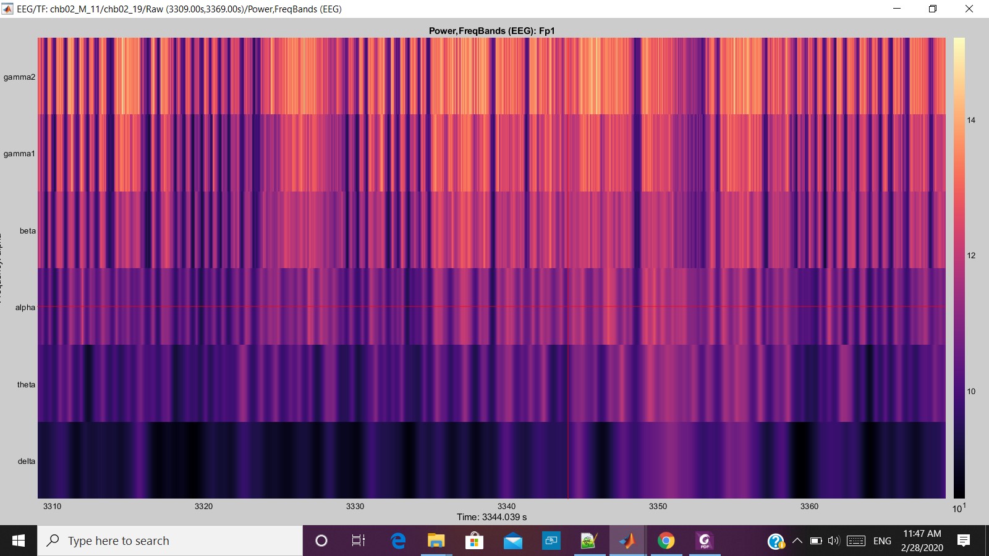The width and height of the screenshot is (989, 556).
Task: Click the Type here to search box
Action: 170,541
